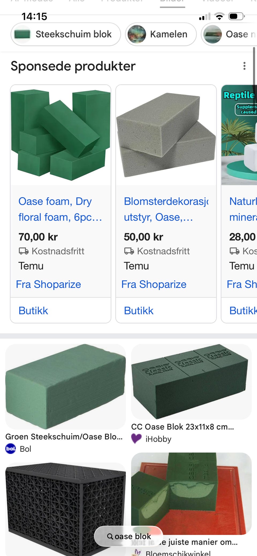Viewport: 257px width, 556px height.
Task: Switch to the underlined Bilder tab
Action: tap(172, 3)
